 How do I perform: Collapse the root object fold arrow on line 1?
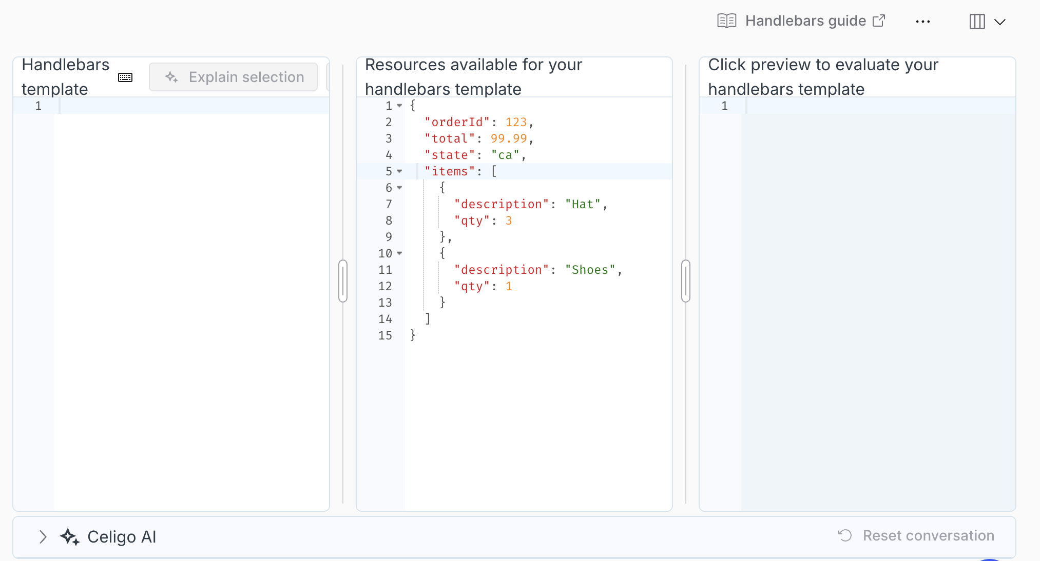[399, 106]
